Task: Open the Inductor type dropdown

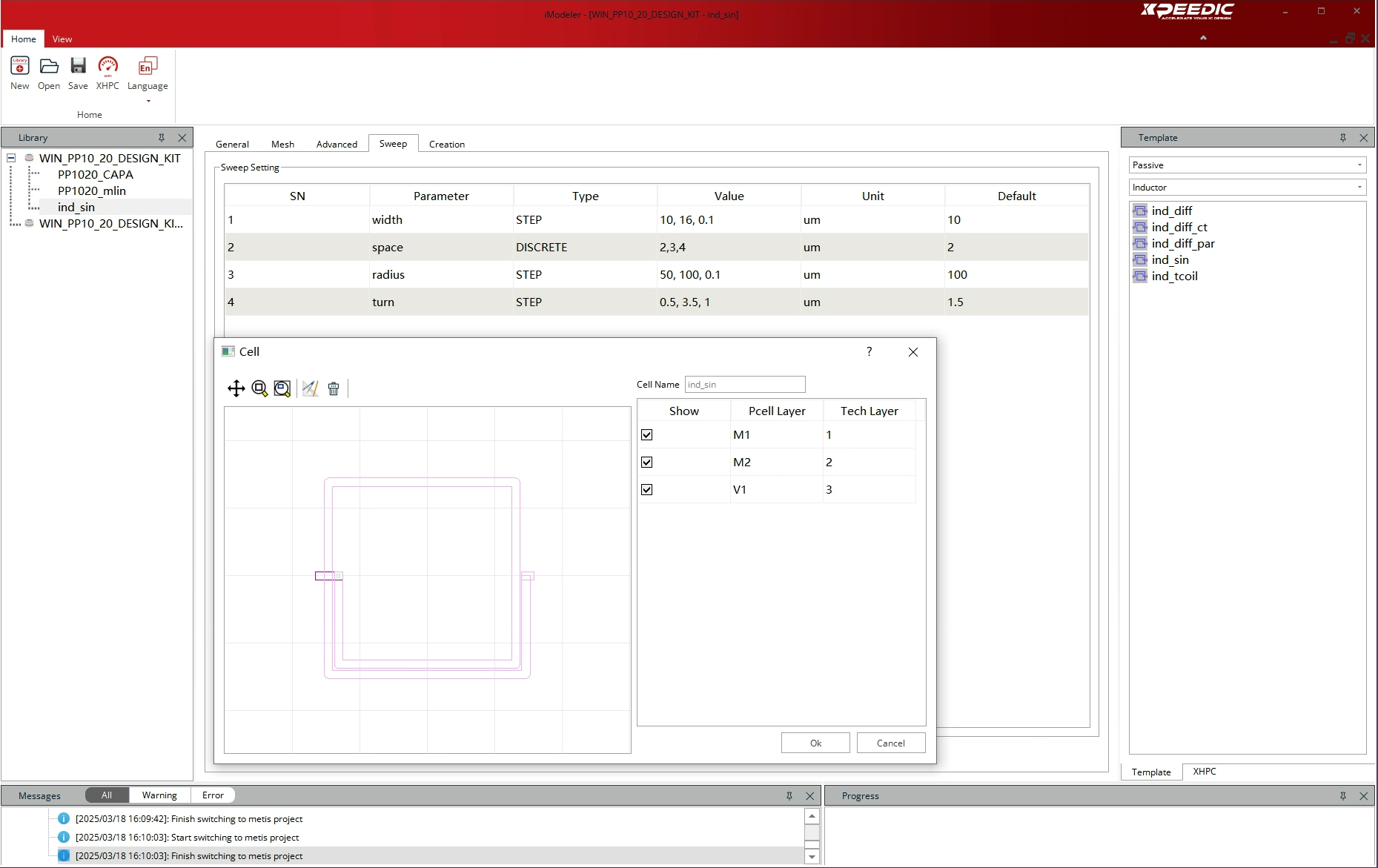Action: pos(1248,188)
